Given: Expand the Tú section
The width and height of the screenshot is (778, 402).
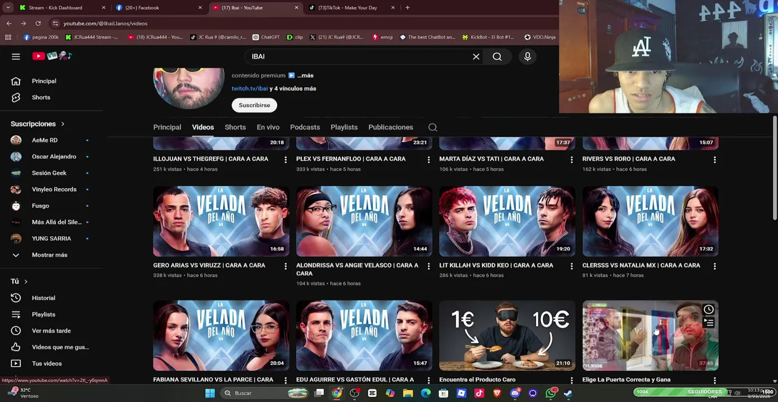Looking at the screenshot, I should 19,281.
